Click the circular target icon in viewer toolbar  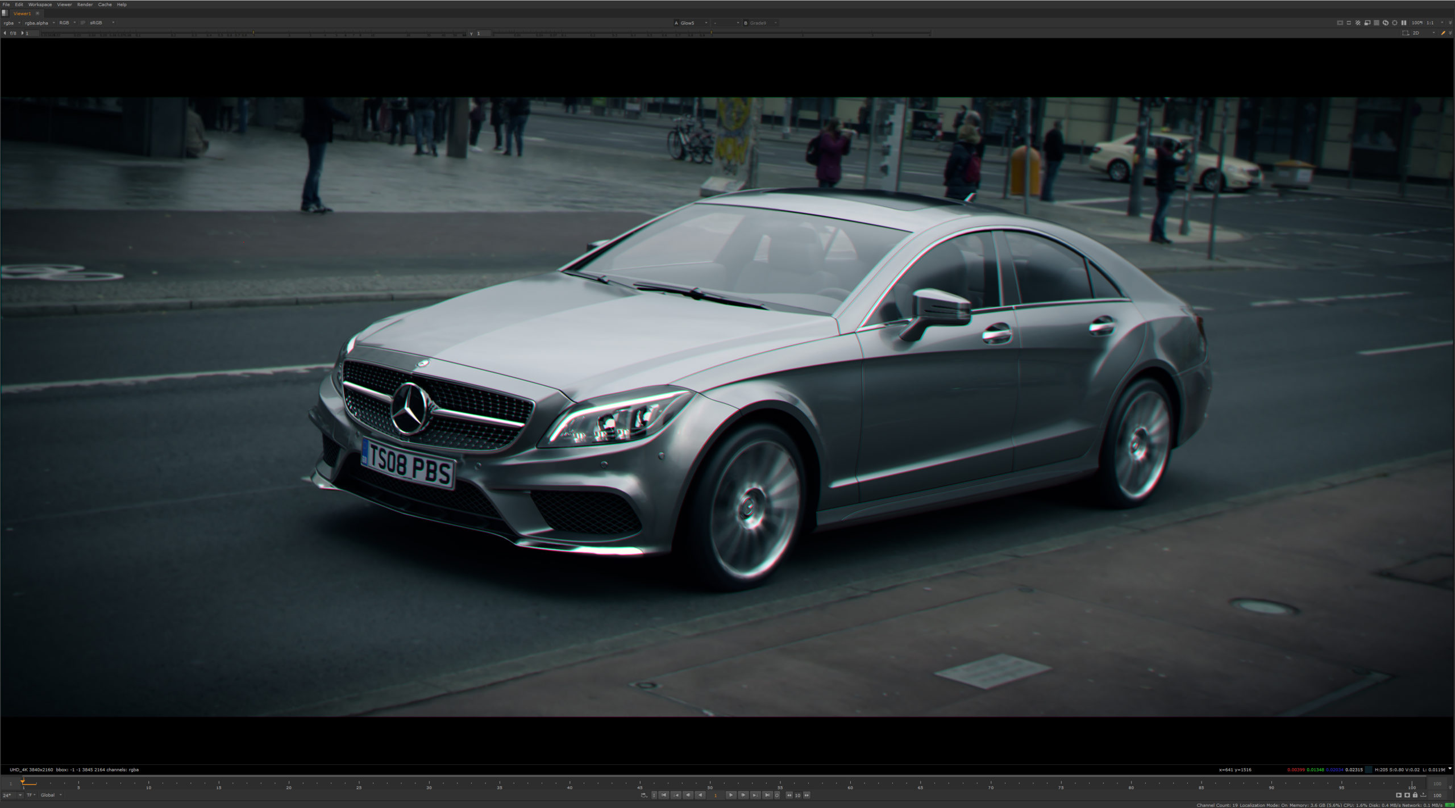coord(1395,23)
